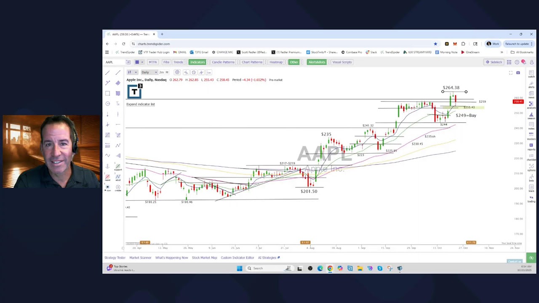Viewport: 539px width, 303px height.
Task: Select the circle drawing tool
Action: [x=107, y=104]
